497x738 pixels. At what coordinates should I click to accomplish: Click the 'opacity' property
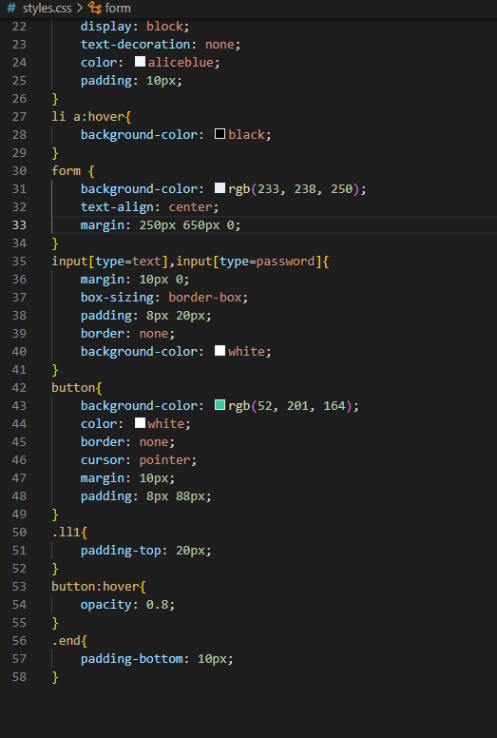(x=106, y=604)
